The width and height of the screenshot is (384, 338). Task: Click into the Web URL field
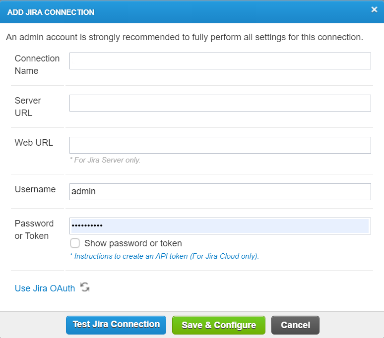[220, 145]
